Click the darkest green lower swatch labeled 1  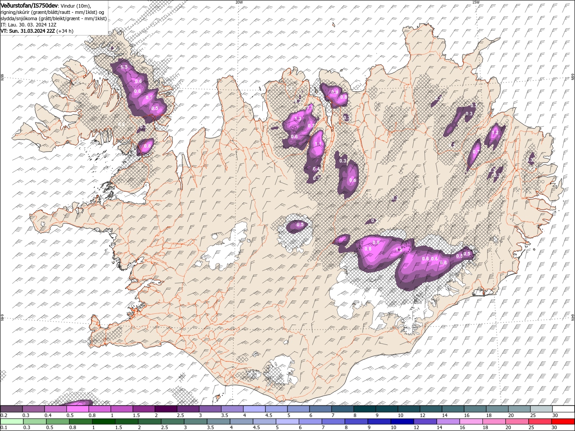103,422
